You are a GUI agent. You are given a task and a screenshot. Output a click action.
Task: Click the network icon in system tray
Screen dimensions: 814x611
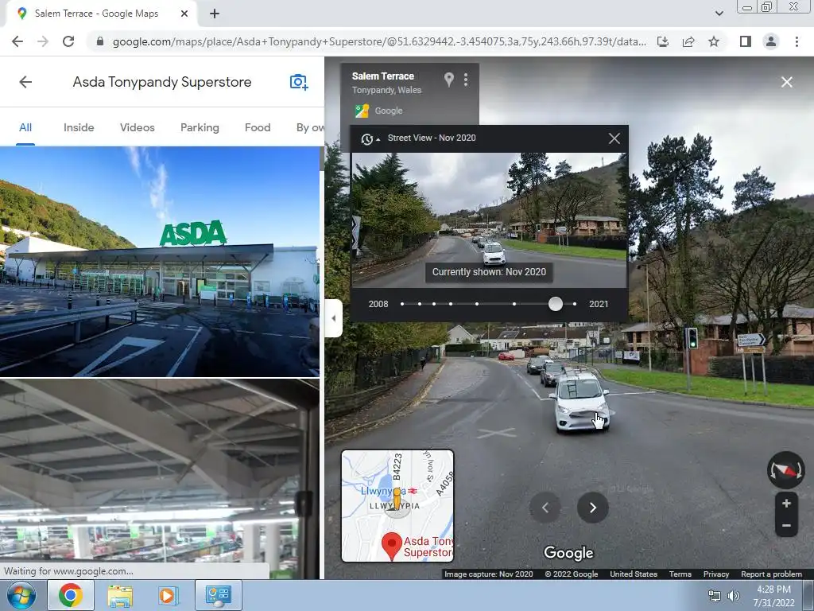715,596
